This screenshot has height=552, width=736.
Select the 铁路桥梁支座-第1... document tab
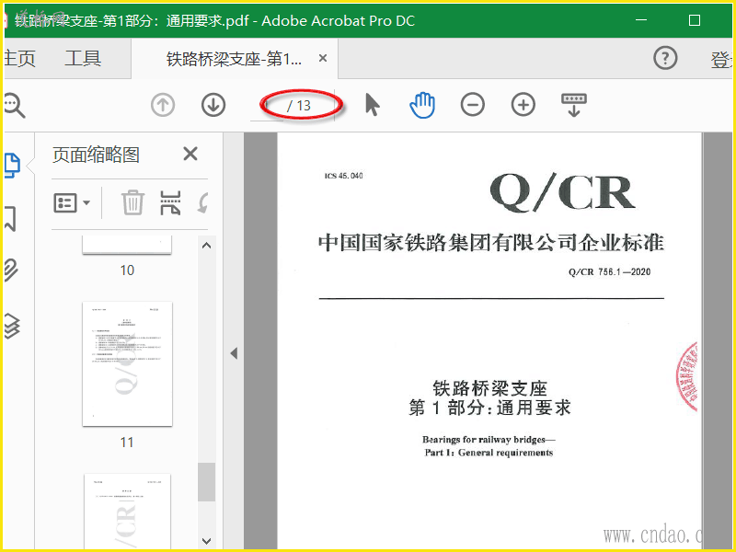[234, 59]
